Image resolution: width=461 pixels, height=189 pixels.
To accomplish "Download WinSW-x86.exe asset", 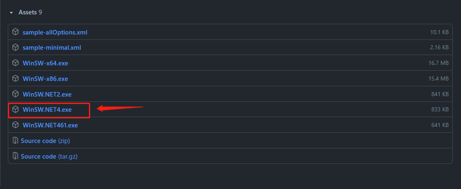I will coord(45,78).
